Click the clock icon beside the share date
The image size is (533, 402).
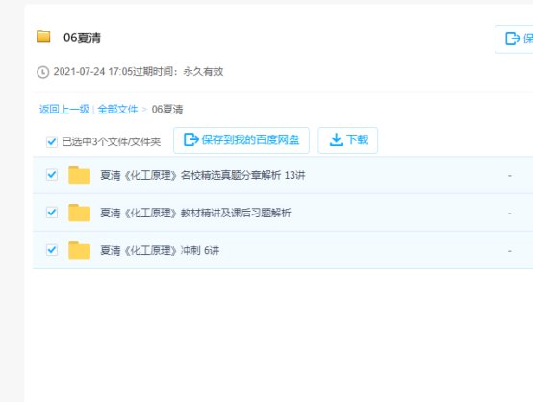(x=43, y=72)
